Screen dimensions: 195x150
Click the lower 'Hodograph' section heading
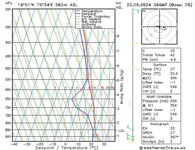[x=160, y=124]
